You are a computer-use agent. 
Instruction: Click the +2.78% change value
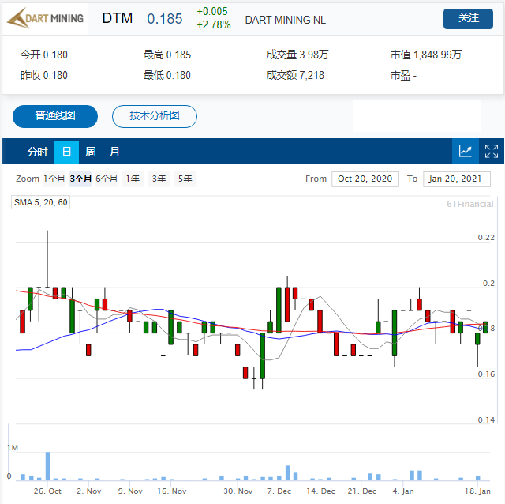pos(214,24)
